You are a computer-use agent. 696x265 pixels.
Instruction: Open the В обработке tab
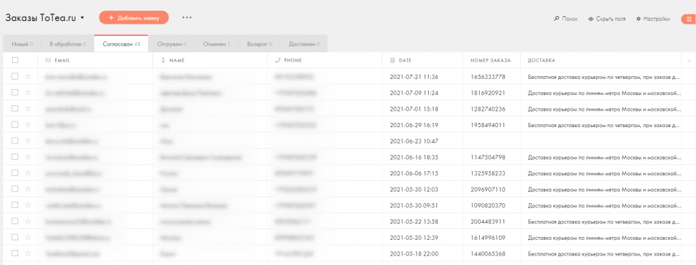coord(67,44)
